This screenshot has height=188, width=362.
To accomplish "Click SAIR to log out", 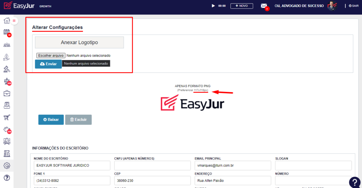I will (354, 6).
